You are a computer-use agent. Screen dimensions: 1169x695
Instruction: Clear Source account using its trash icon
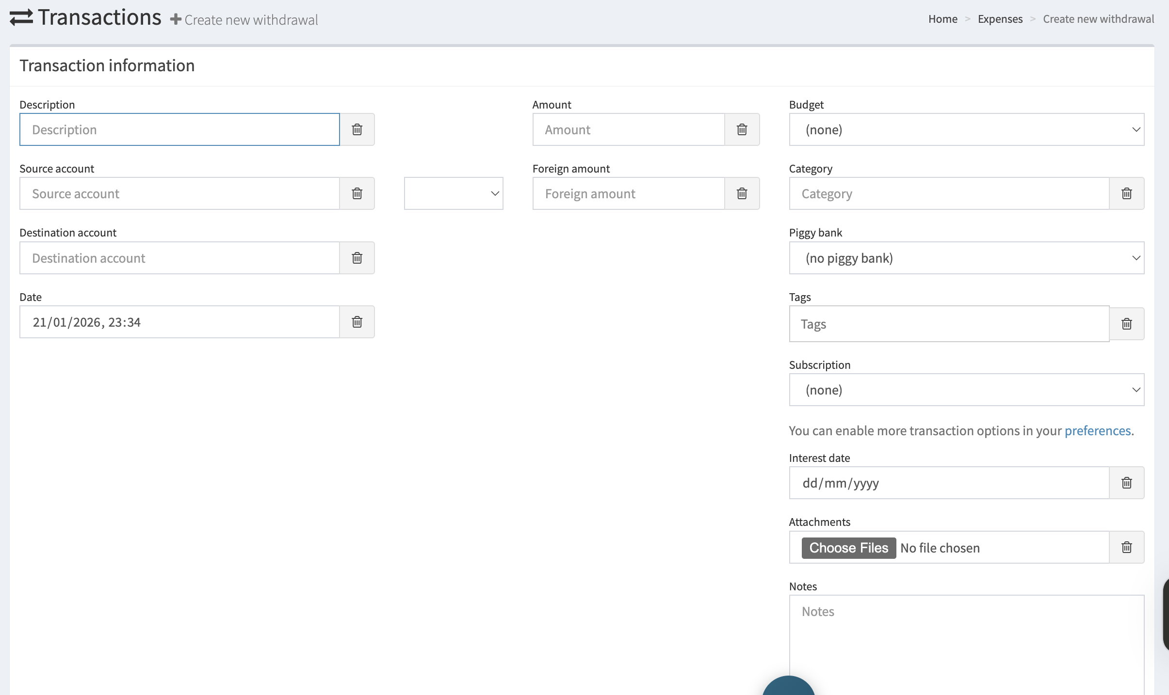tap(357, 193)
